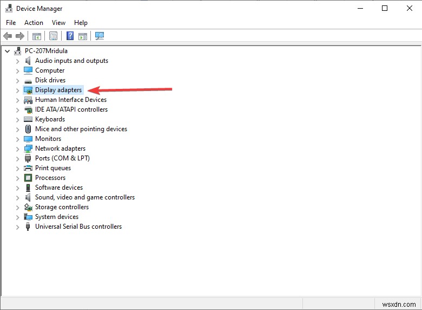The width and height of the screenshot is (422, 310).
Task: Open the Help menu
Action: [x=81, y=23]
